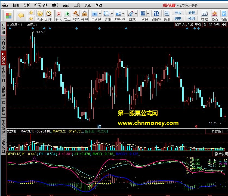Switch to the 超级盘口 side tab
Screen dimensions: 228x196
point(3,146)
